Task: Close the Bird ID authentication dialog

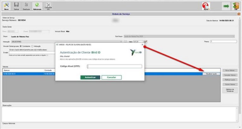Action: pyautogui.click(x=142, y=45)
